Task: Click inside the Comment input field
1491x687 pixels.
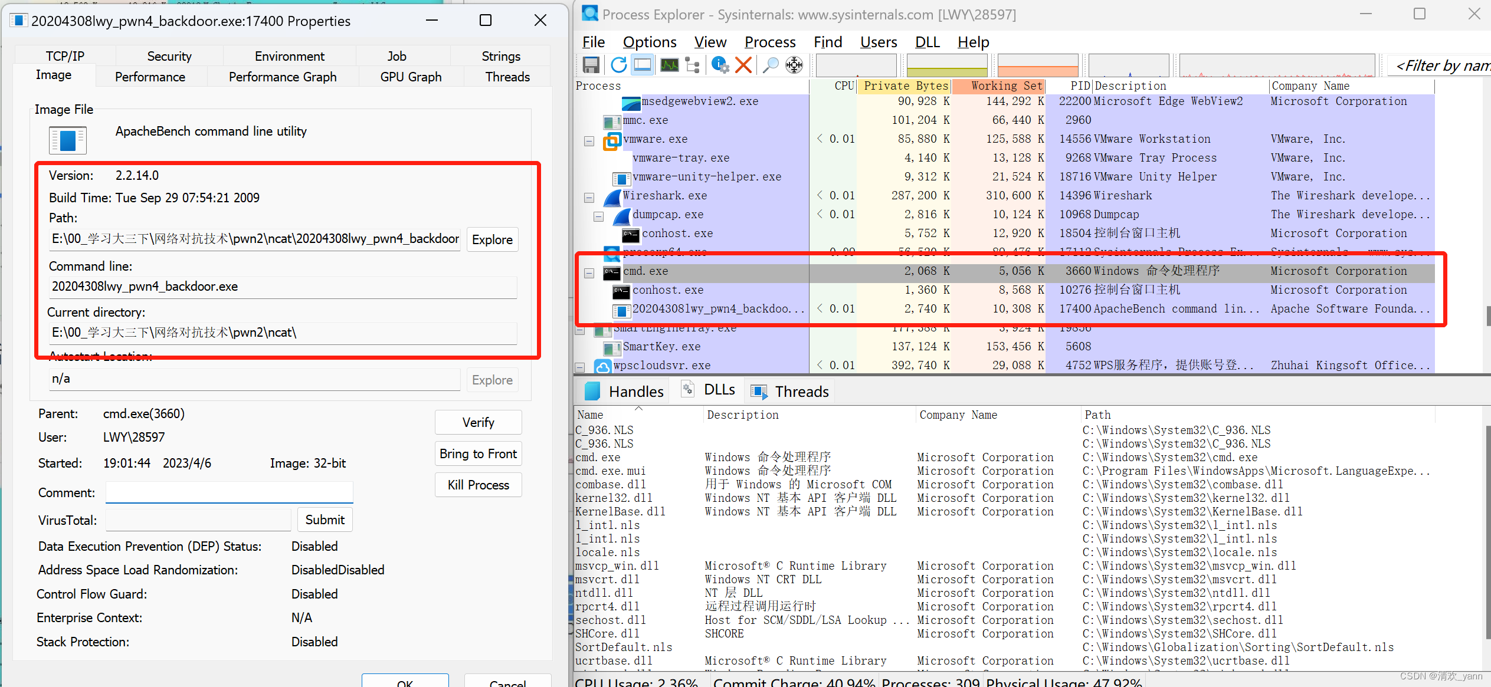Action: [x=229, y=492]
